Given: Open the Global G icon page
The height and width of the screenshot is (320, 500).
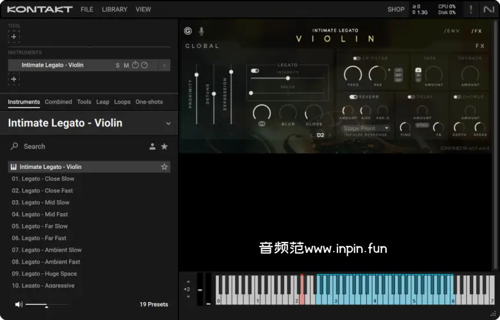Looking at the screenshot, I should [x=188, y=31].
